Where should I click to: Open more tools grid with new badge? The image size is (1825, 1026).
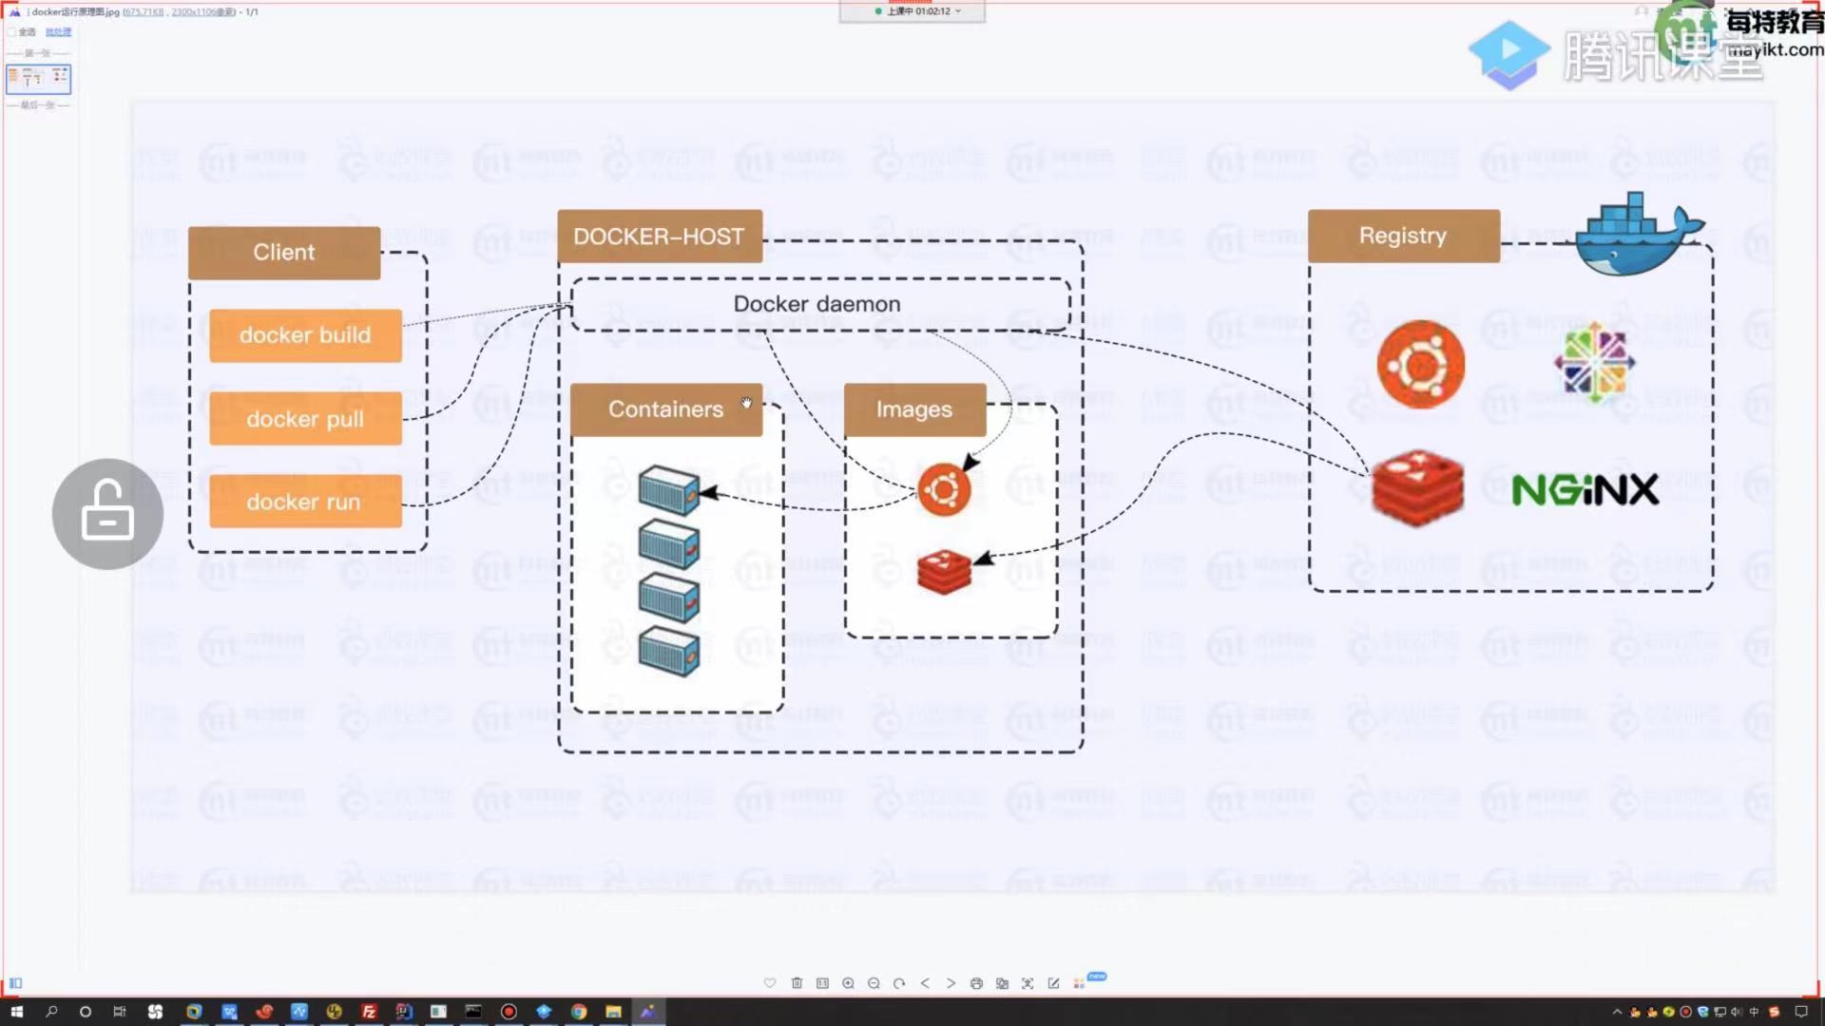(x=1079, y=983)
